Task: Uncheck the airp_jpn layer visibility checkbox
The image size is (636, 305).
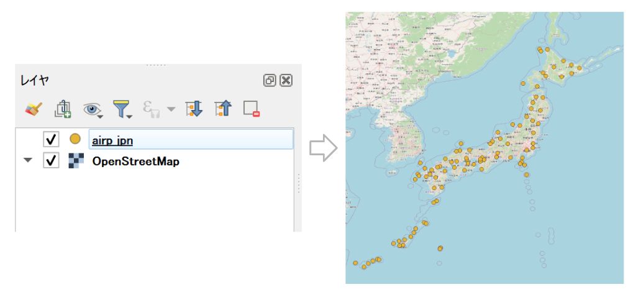Action: (x=51, y=139)
